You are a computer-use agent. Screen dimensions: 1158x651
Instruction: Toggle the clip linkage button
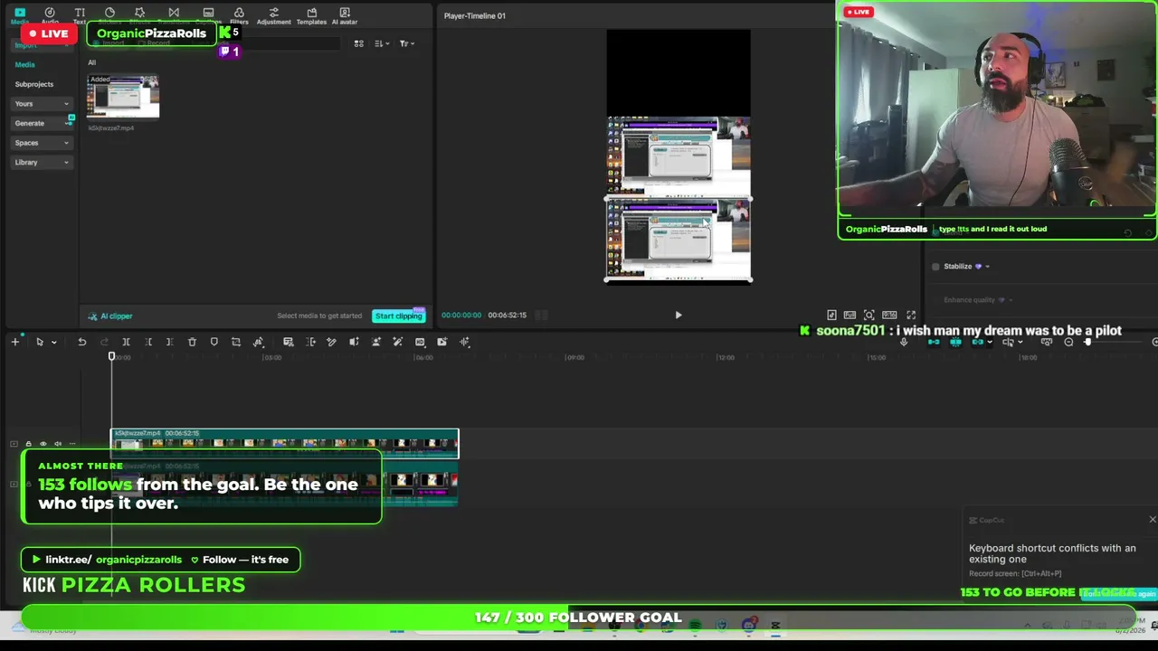click(x=977, y=342)
